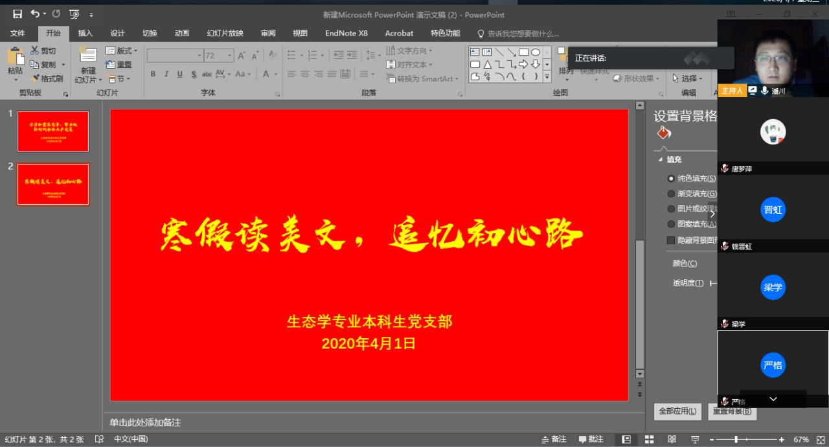Toggle Bold formatting in the font group
Image resolution: width=829 pixels, height=447 pixels.
(153, 74)
